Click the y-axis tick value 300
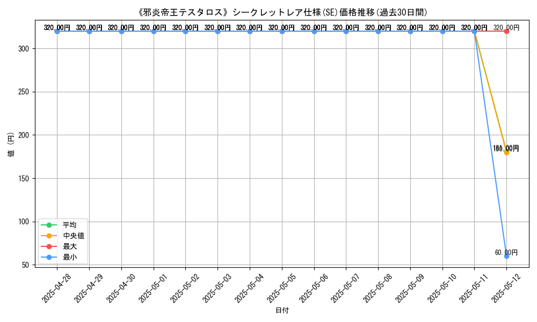 click(x=23, y=49)
